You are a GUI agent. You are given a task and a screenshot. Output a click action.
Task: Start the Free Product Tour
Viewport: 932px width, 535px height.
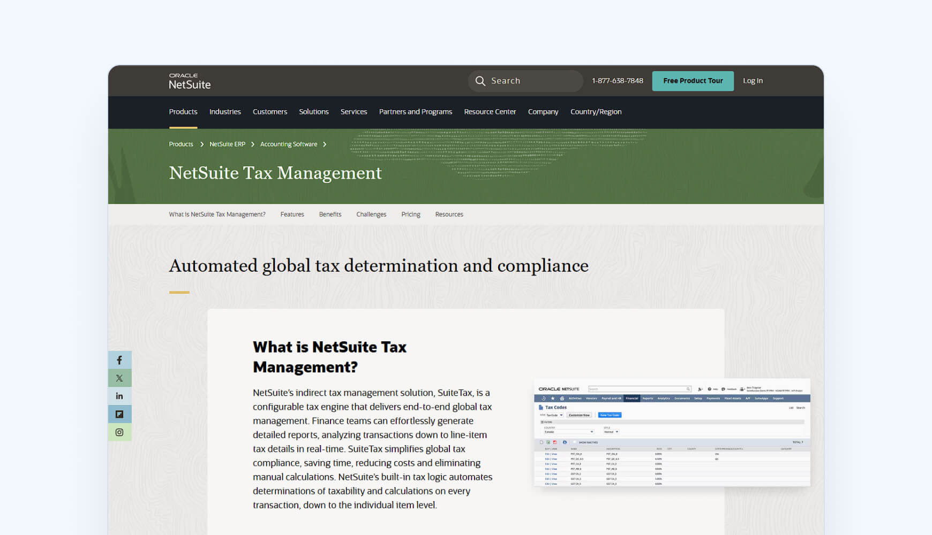pos(693,81)
